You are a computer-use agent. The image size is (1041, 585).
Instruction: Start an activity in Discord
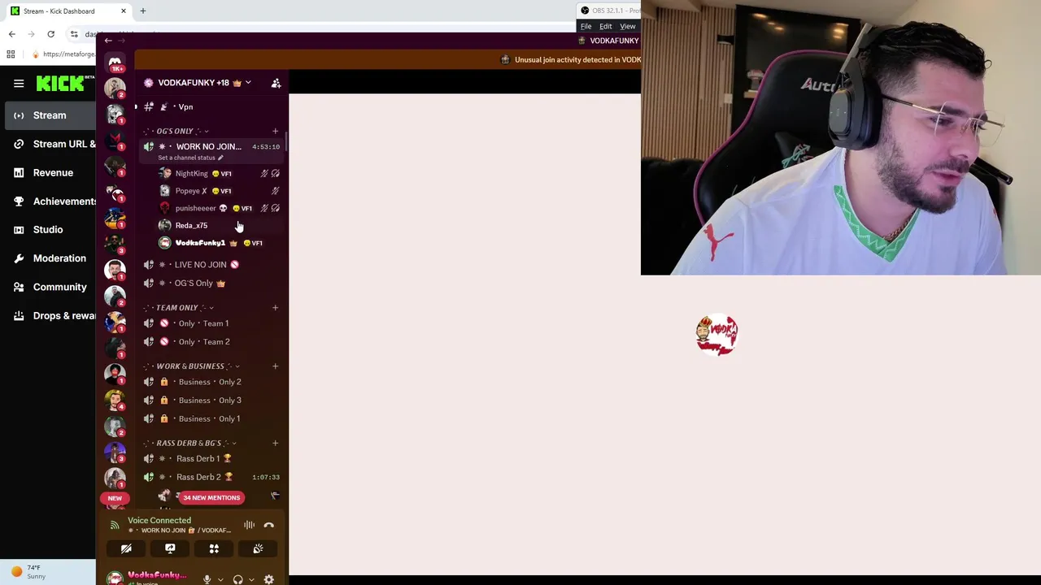(214, 549)
